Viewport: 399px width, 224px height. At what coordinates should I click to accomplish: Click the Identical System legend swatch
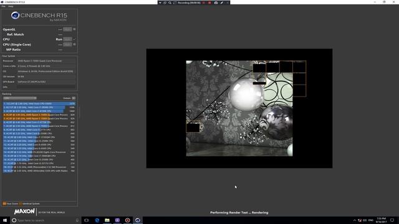pos(21,203)
